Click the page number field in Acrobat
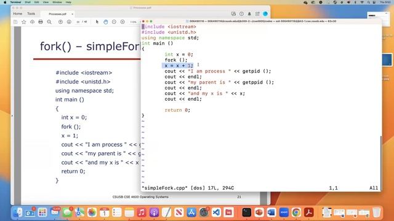 coord(78,22)
